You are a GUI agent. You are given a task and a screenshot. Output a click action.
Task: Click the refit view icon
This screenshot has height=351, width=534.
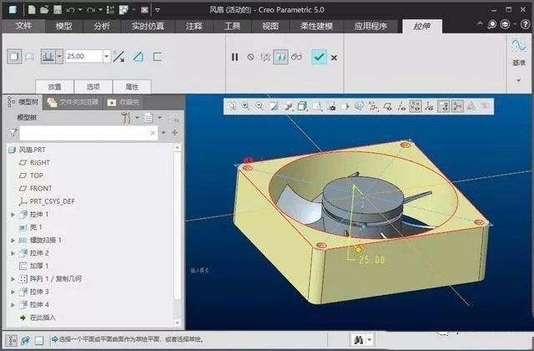[x=232, y=106]
